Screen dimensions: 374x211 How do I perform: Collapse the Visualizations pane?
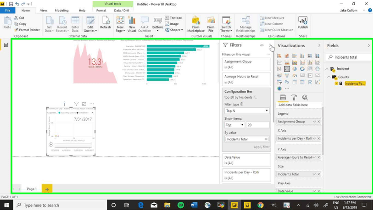pyautogui.click(x=319, y=45)
